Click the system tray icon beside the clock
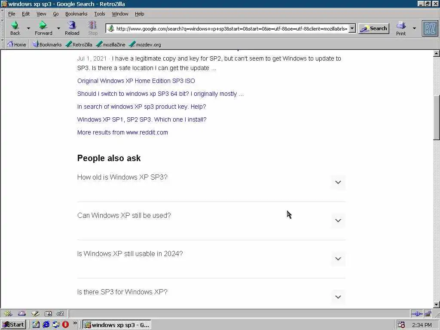The image size is (440, 330). click(x=401, y=325)
